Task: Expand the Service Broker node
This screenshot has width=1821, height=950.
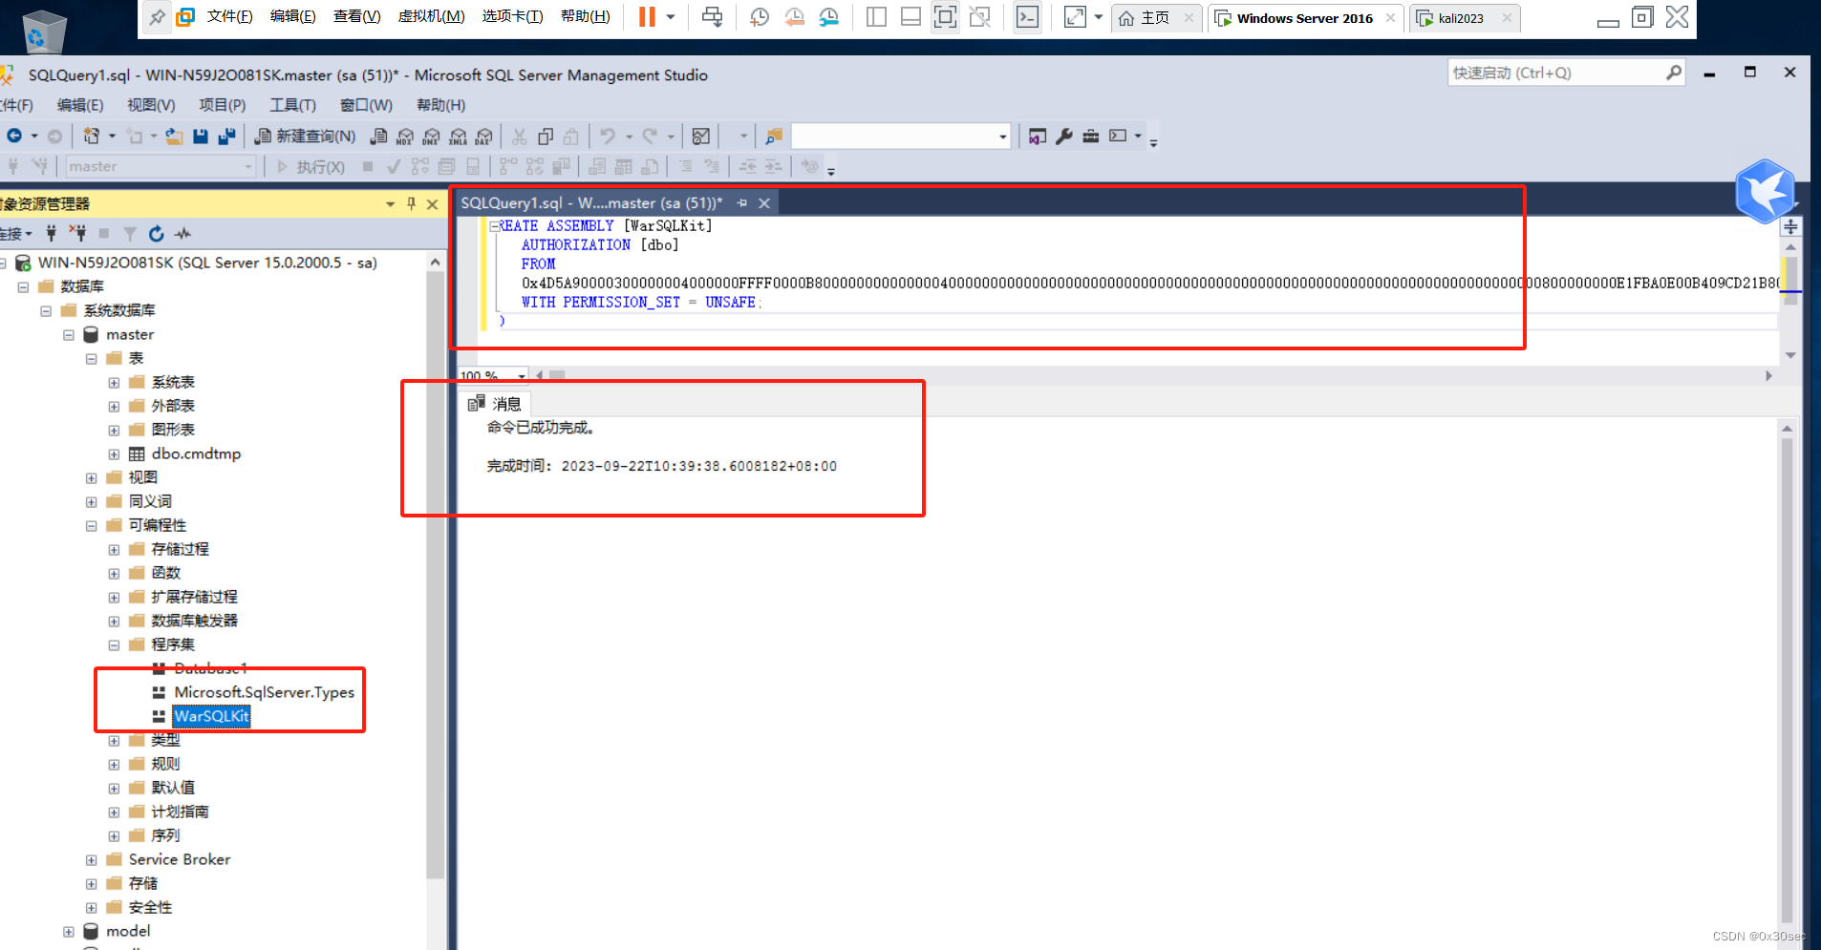Action: pos(92,860)
